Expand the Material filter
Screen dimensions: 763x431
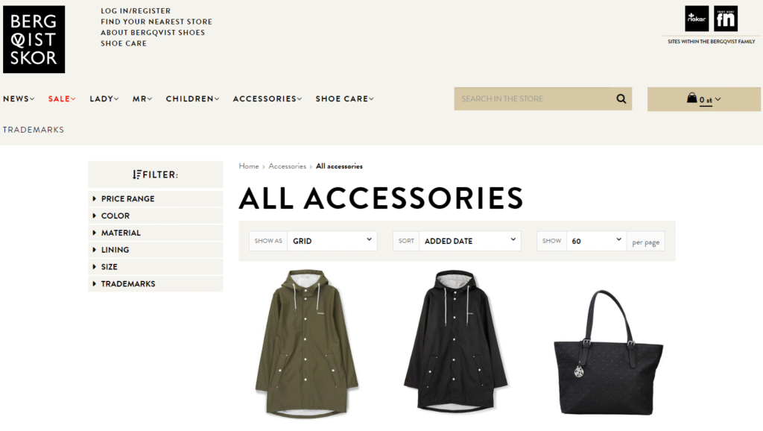click(x=156, y=233)
